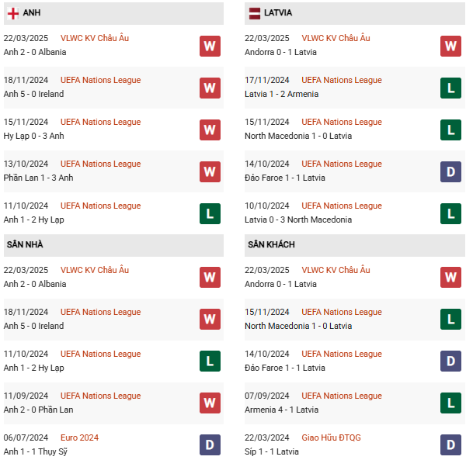Open the Euro 2024 competition link
The image size is (466, 460).
[x=79, y=438]
